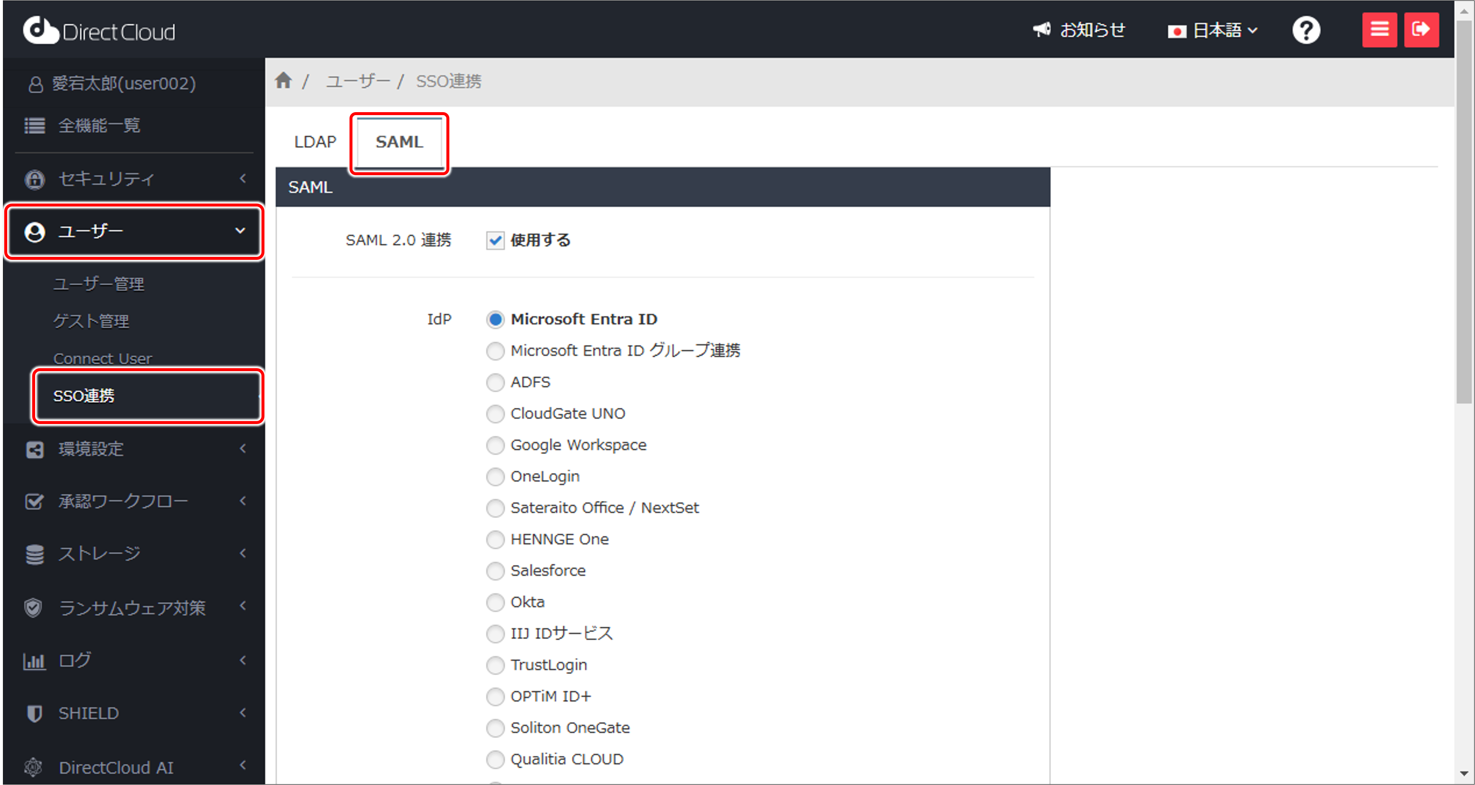1475x785 pixels.
Task: Select the ストレージ sidebar icon
Action: tap(34, 553)
